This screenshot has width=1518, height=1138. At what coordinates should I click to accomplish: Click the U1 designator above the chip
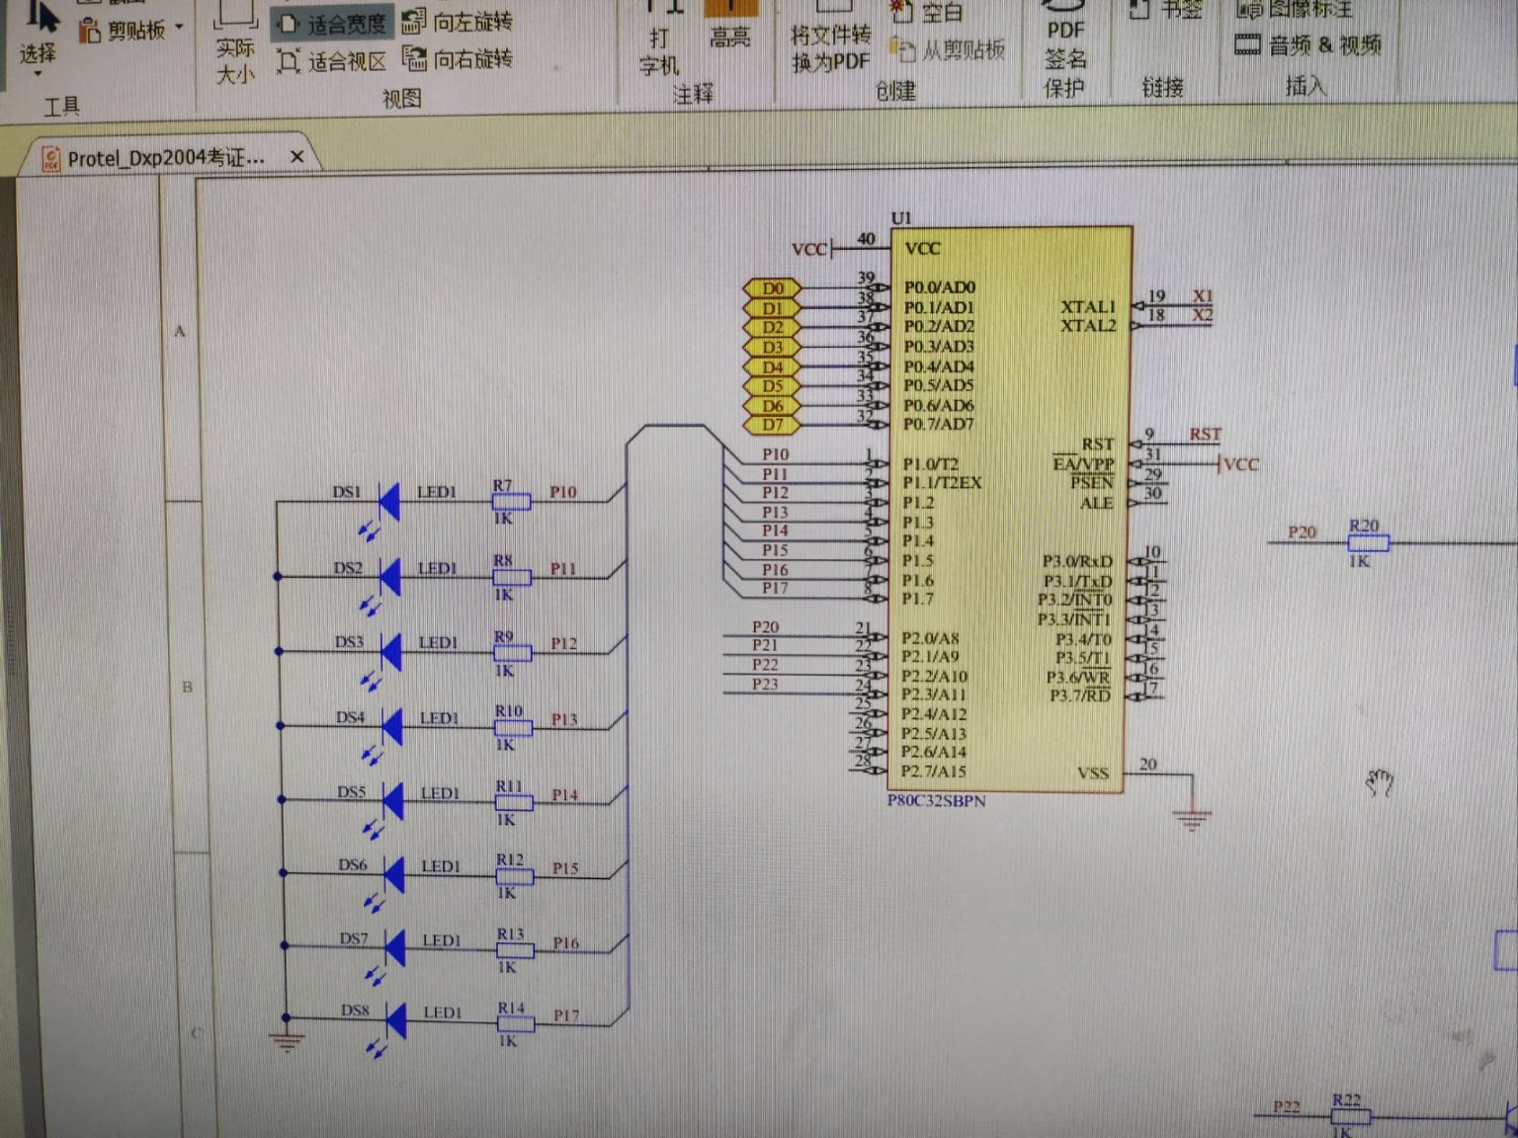tap(901, 217)
